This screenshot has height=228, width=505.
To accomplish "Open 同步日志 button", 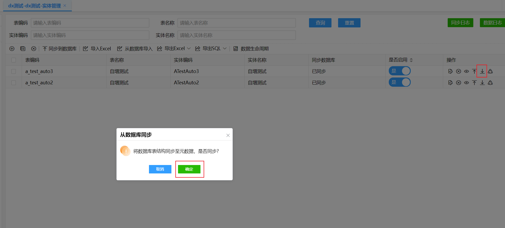I will (460, 23).
